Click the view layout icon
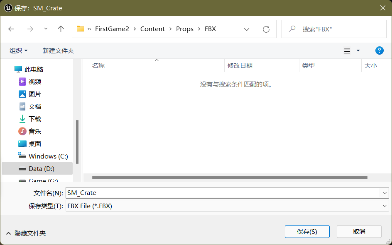Viewport: 392px width, 245px height. pos(347,50)
